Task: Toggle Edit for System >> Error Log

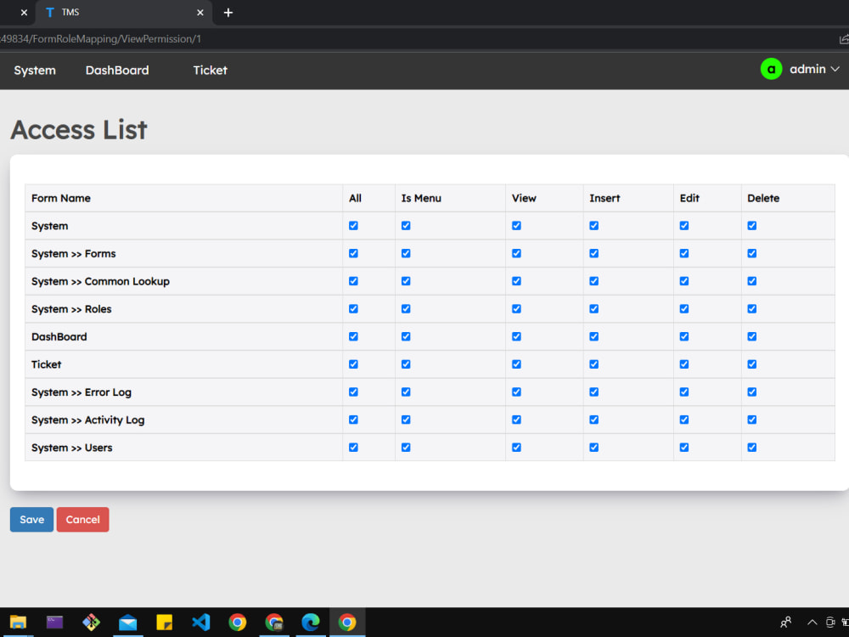Action: click(684, 392)
